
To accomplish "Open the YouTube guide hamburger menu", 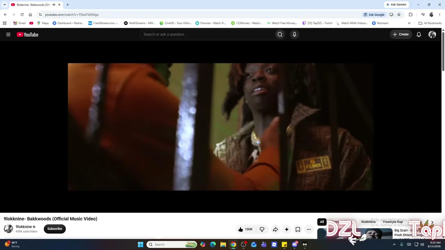I will (8, 34).
